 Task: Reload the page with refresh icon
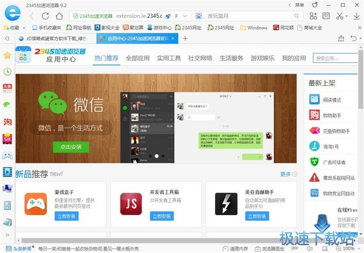point(45,16)
